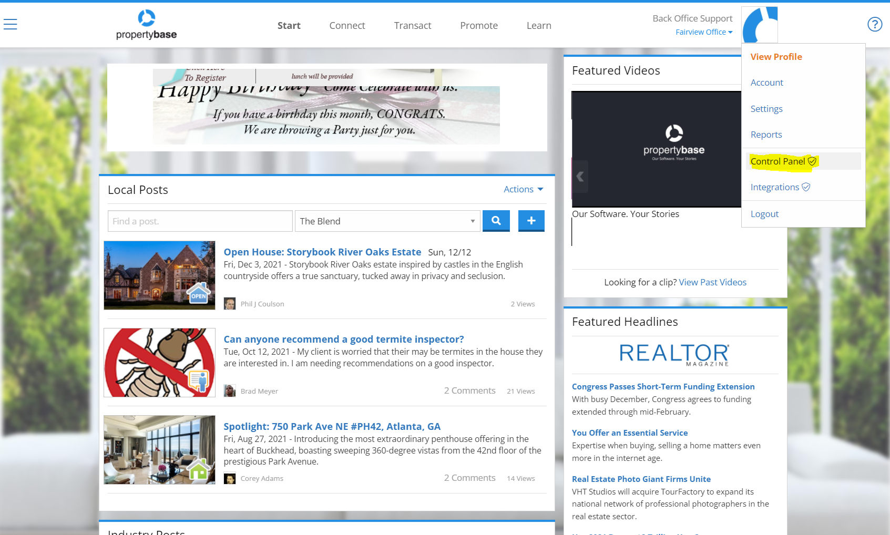Click the Storybook River Oaks Estate thumbnail
This screenshot has width=890, height=535.
tap(159, 275)
